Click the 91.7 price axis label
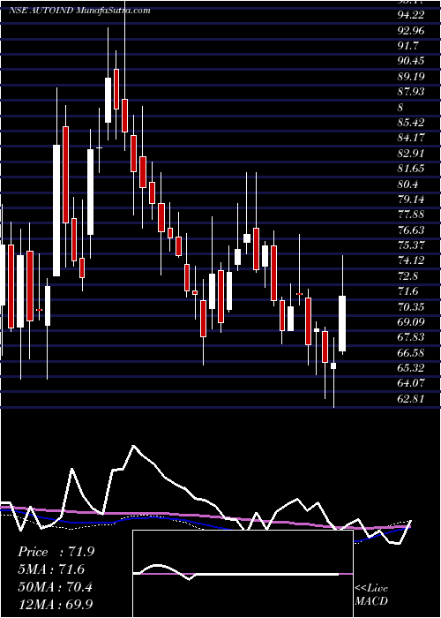 point(407,45)
